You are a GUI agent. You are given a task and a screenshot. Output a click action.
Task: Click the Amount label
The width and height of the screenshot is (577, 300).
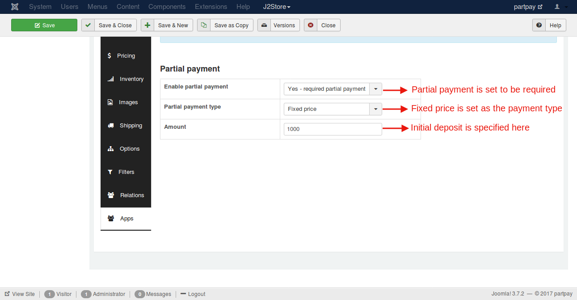pos(175,127)
